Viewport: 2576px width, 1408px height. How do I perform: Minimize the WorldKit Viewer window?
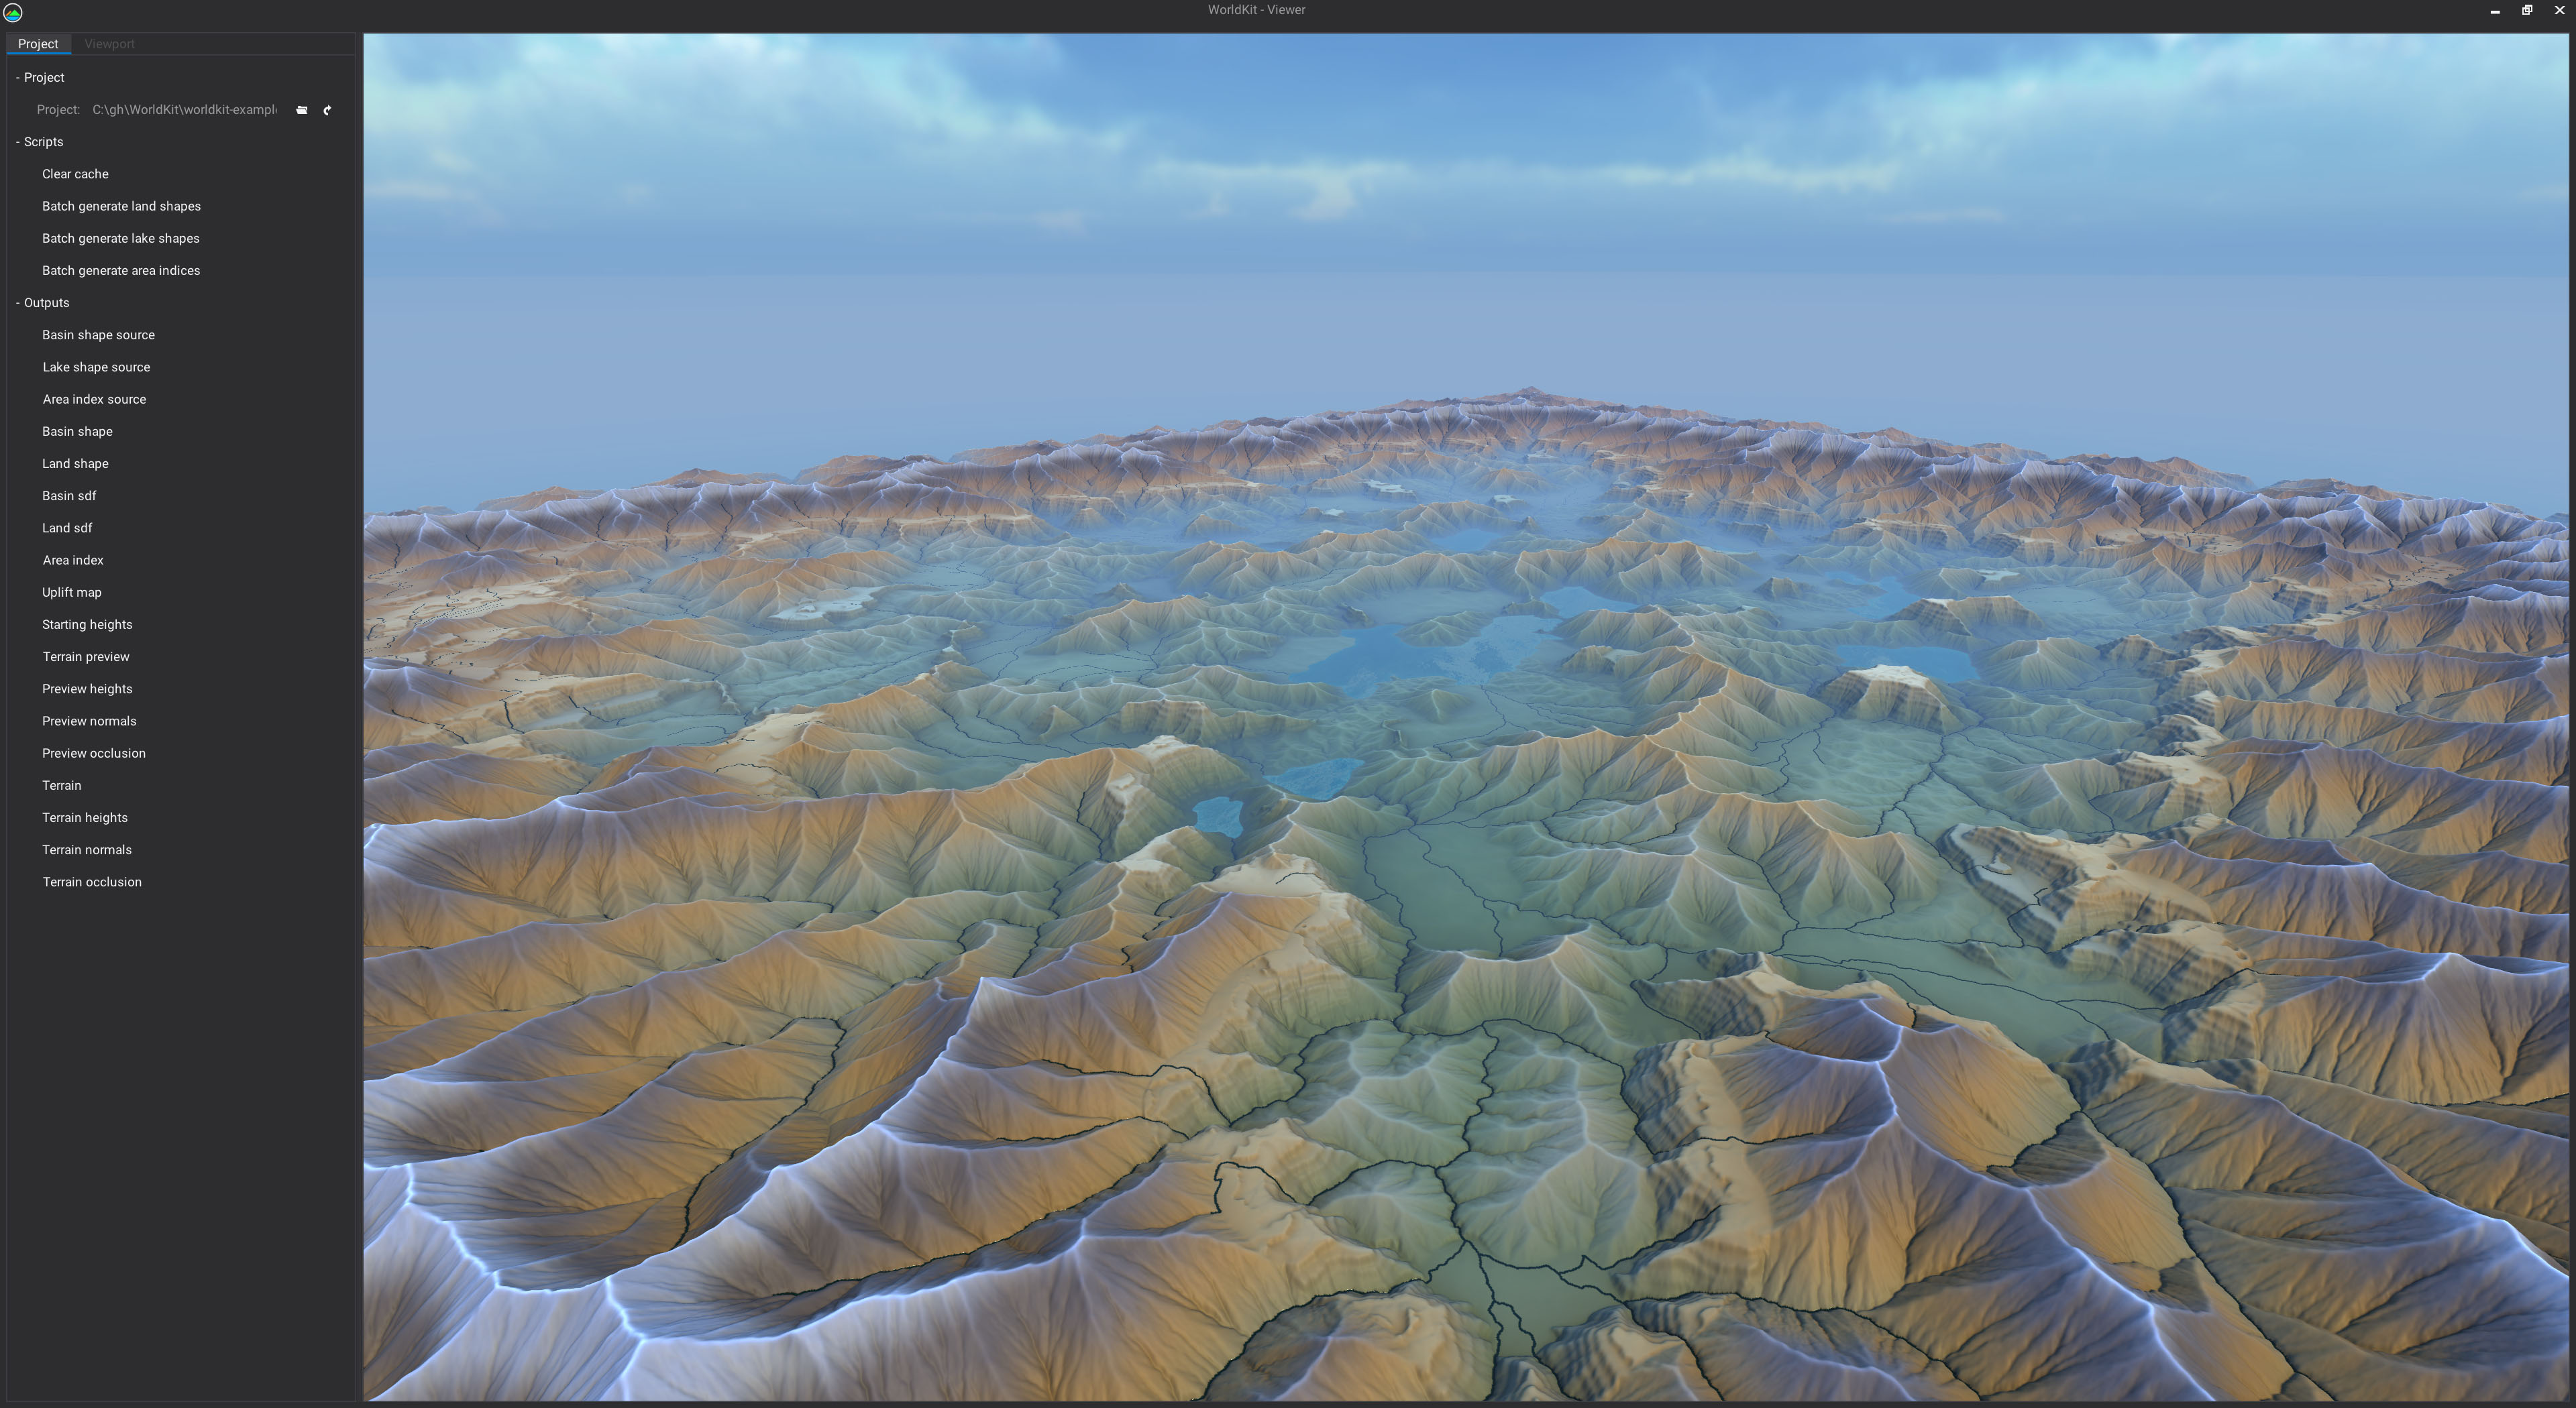coord(2495,10)
